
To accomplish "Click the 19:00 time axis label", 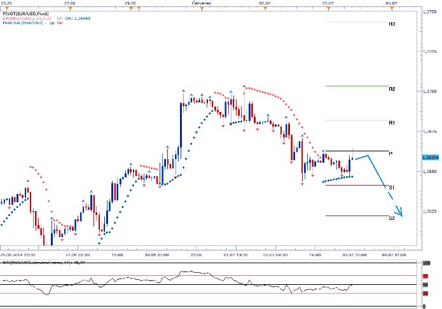I will pos(315,255).
